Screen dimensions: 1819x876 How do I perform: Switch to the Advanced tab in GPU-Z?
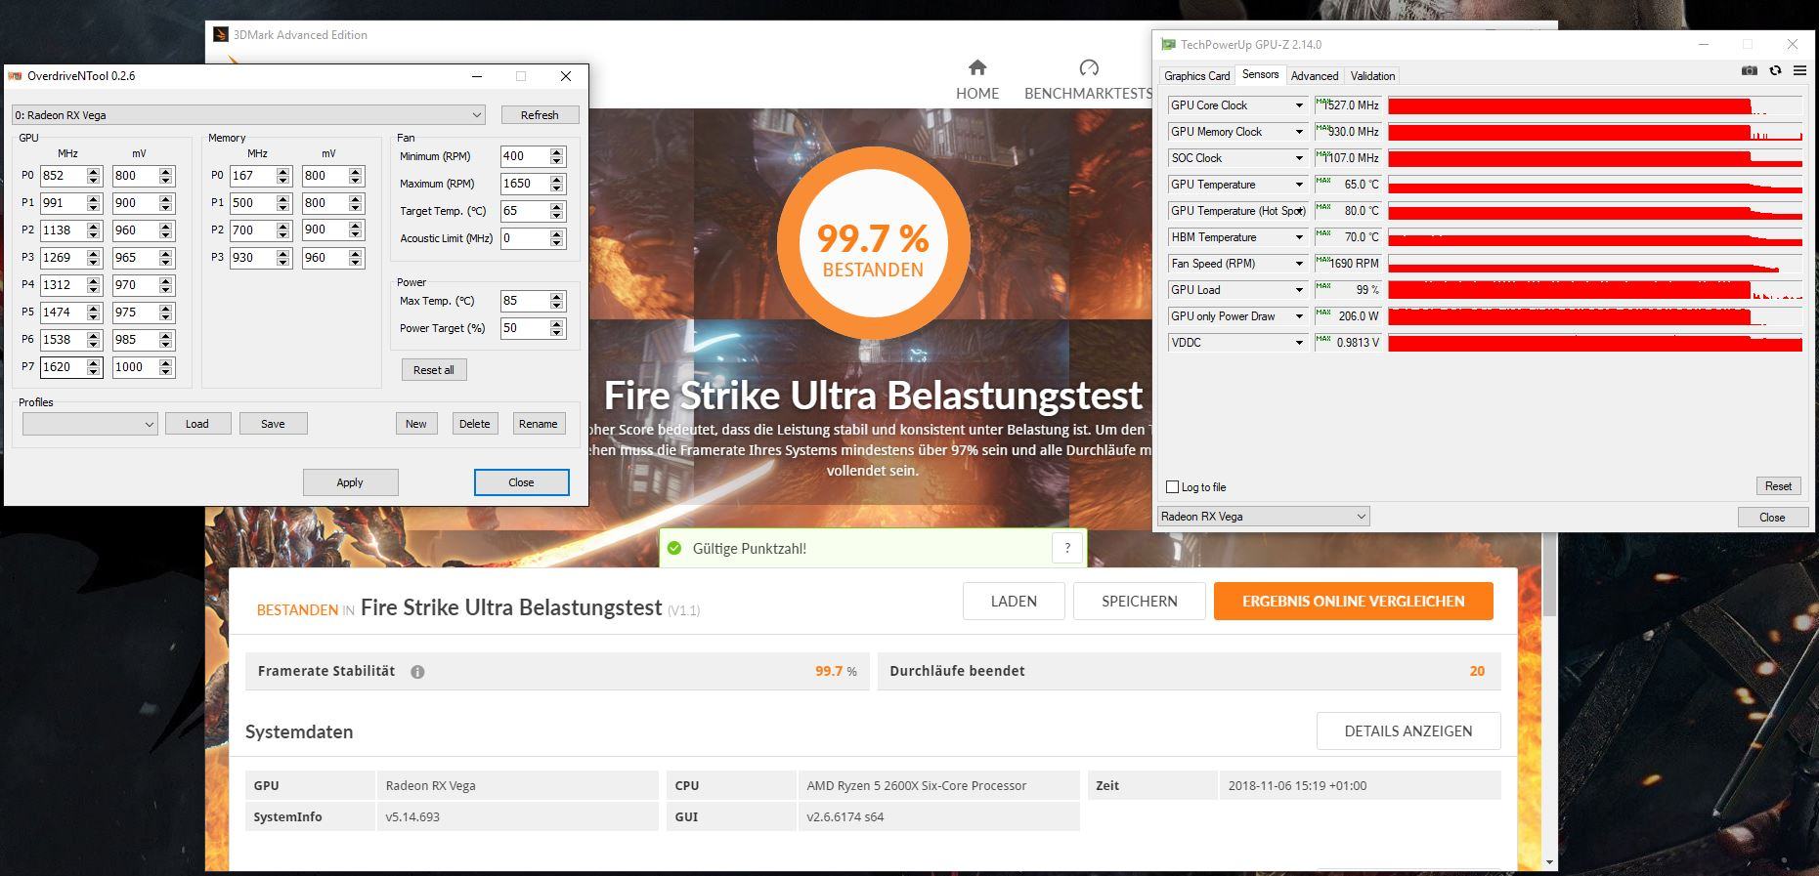(1315, 76)
